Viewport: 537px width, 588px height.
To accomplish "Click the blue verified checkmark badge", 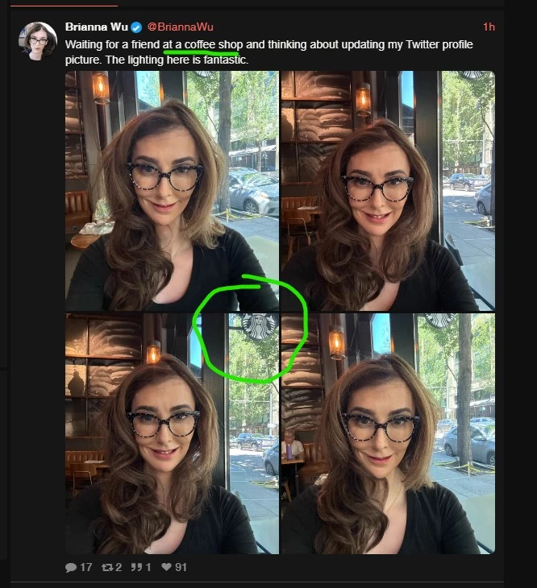I will pyautogui.click(x=136, y=27).
